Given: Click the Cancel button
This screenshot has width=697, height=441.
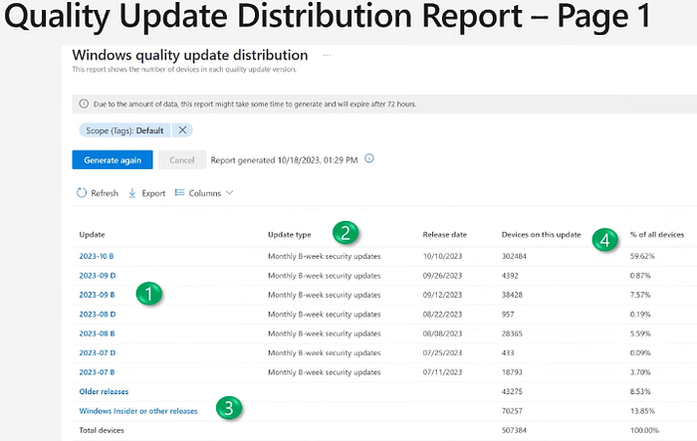Looking at the screenshot, I should 182,159.
